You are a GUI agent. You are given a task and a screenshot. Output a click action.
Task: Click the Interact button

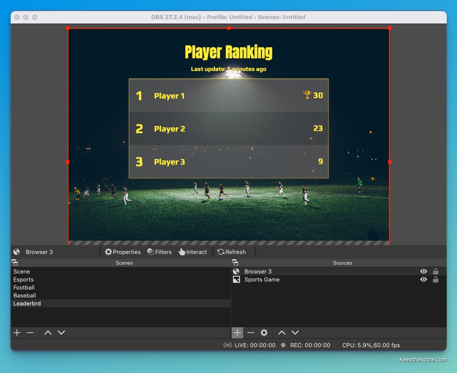(x=192, y=252)
